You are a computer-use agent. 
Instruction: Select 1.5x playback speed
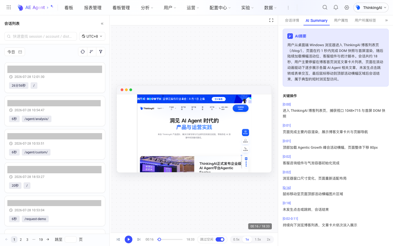click(x=258, y=239)
